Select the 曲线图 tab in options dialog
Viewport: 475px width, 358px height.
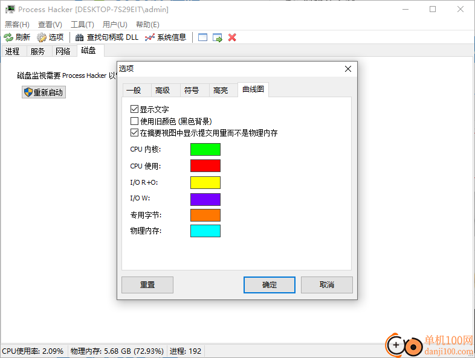click(253, 89)
